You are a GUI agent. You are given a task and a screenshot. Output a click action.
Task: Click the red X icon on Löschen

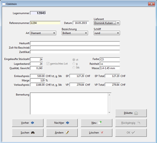point(102,132)
